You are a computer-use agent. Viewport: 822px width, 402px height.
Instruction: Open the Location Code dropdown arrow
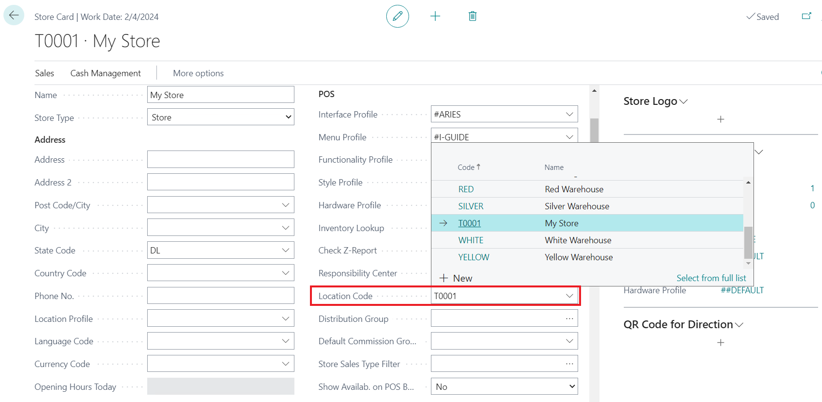(x=569, y=296)
